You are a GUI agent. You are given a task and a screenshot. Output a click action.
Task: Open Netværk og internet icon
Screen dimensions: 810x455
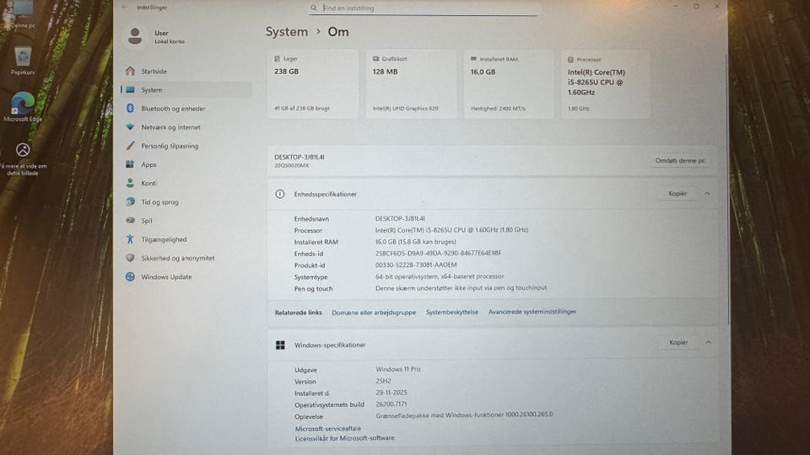tap(130, 127)
